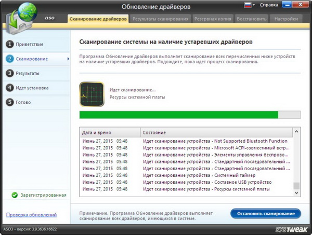The height and width of the screenshot is (235, 312).
Task: Close the driver updater window
Action: click(301, 5)
